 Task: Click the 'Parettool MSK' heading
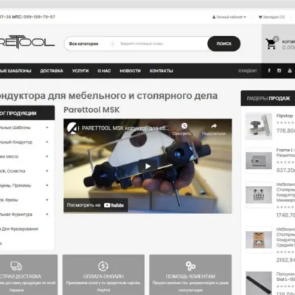point(91,110)
